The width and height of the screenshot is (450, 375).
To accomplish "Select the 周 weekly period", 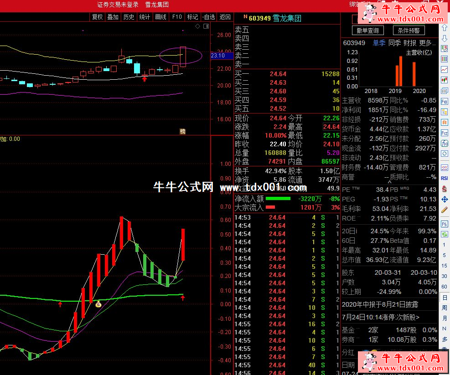I will point(444,308).
